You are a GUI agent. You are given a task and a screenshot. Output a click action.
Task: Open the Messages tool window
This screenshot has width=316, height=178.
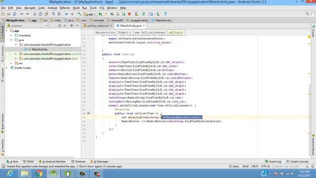[x=100, y=162]
